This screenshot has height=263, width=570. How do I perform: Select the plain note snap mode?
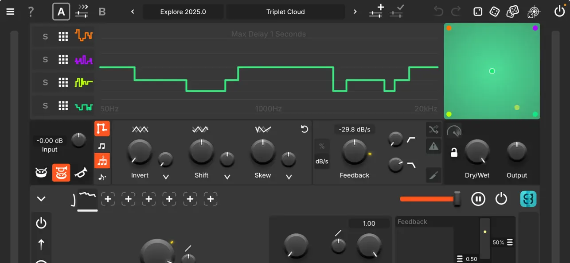(102, 146)
